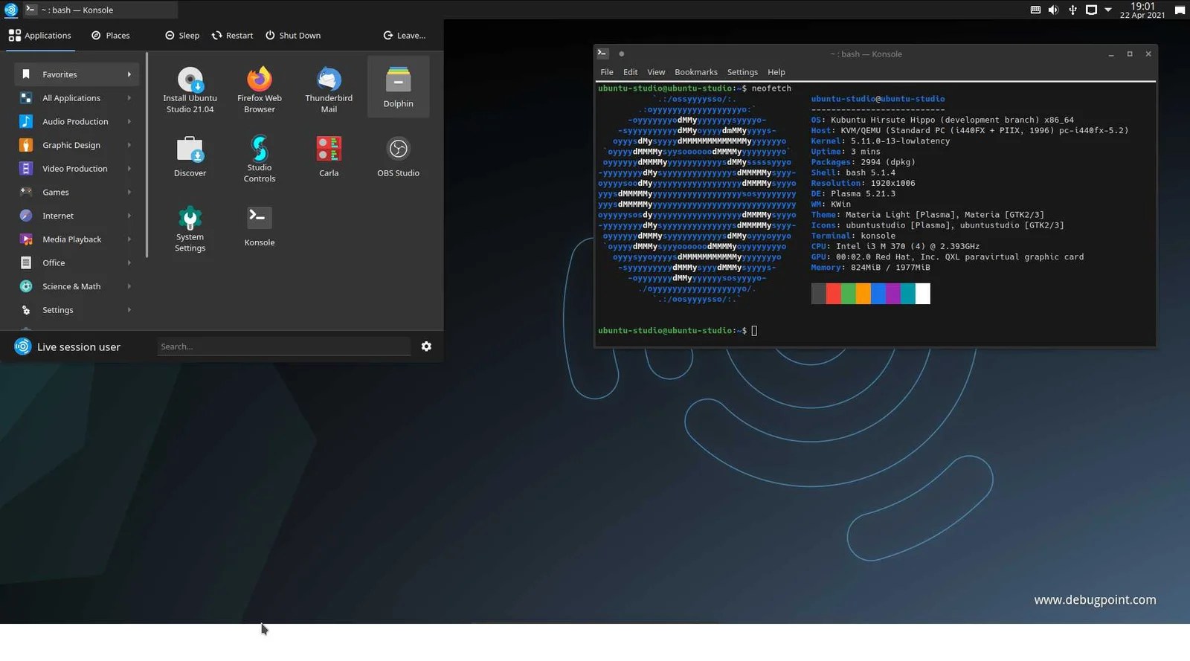The height and width of the screenshot is (661, 1190).
Task: Open the launcher configuration gear icon
Action: click(426, 346)
